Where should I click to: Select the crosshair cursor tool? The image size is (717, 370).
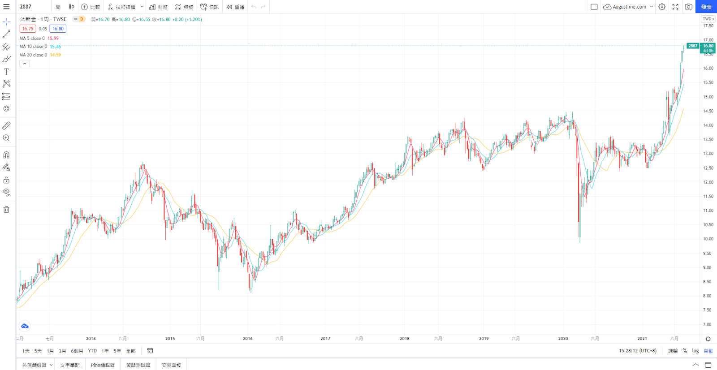tap(6, 22)
